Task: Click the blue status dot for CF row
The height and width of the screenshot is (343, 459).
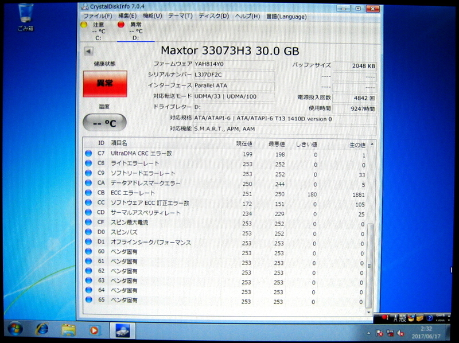Action: (88, 222)
